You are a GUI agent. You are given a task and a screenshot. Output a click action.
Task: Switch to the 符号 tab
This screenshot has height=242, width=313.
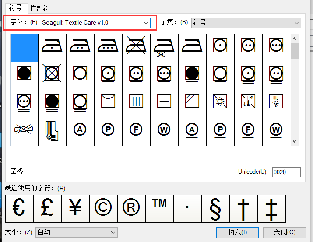[15, 7]
